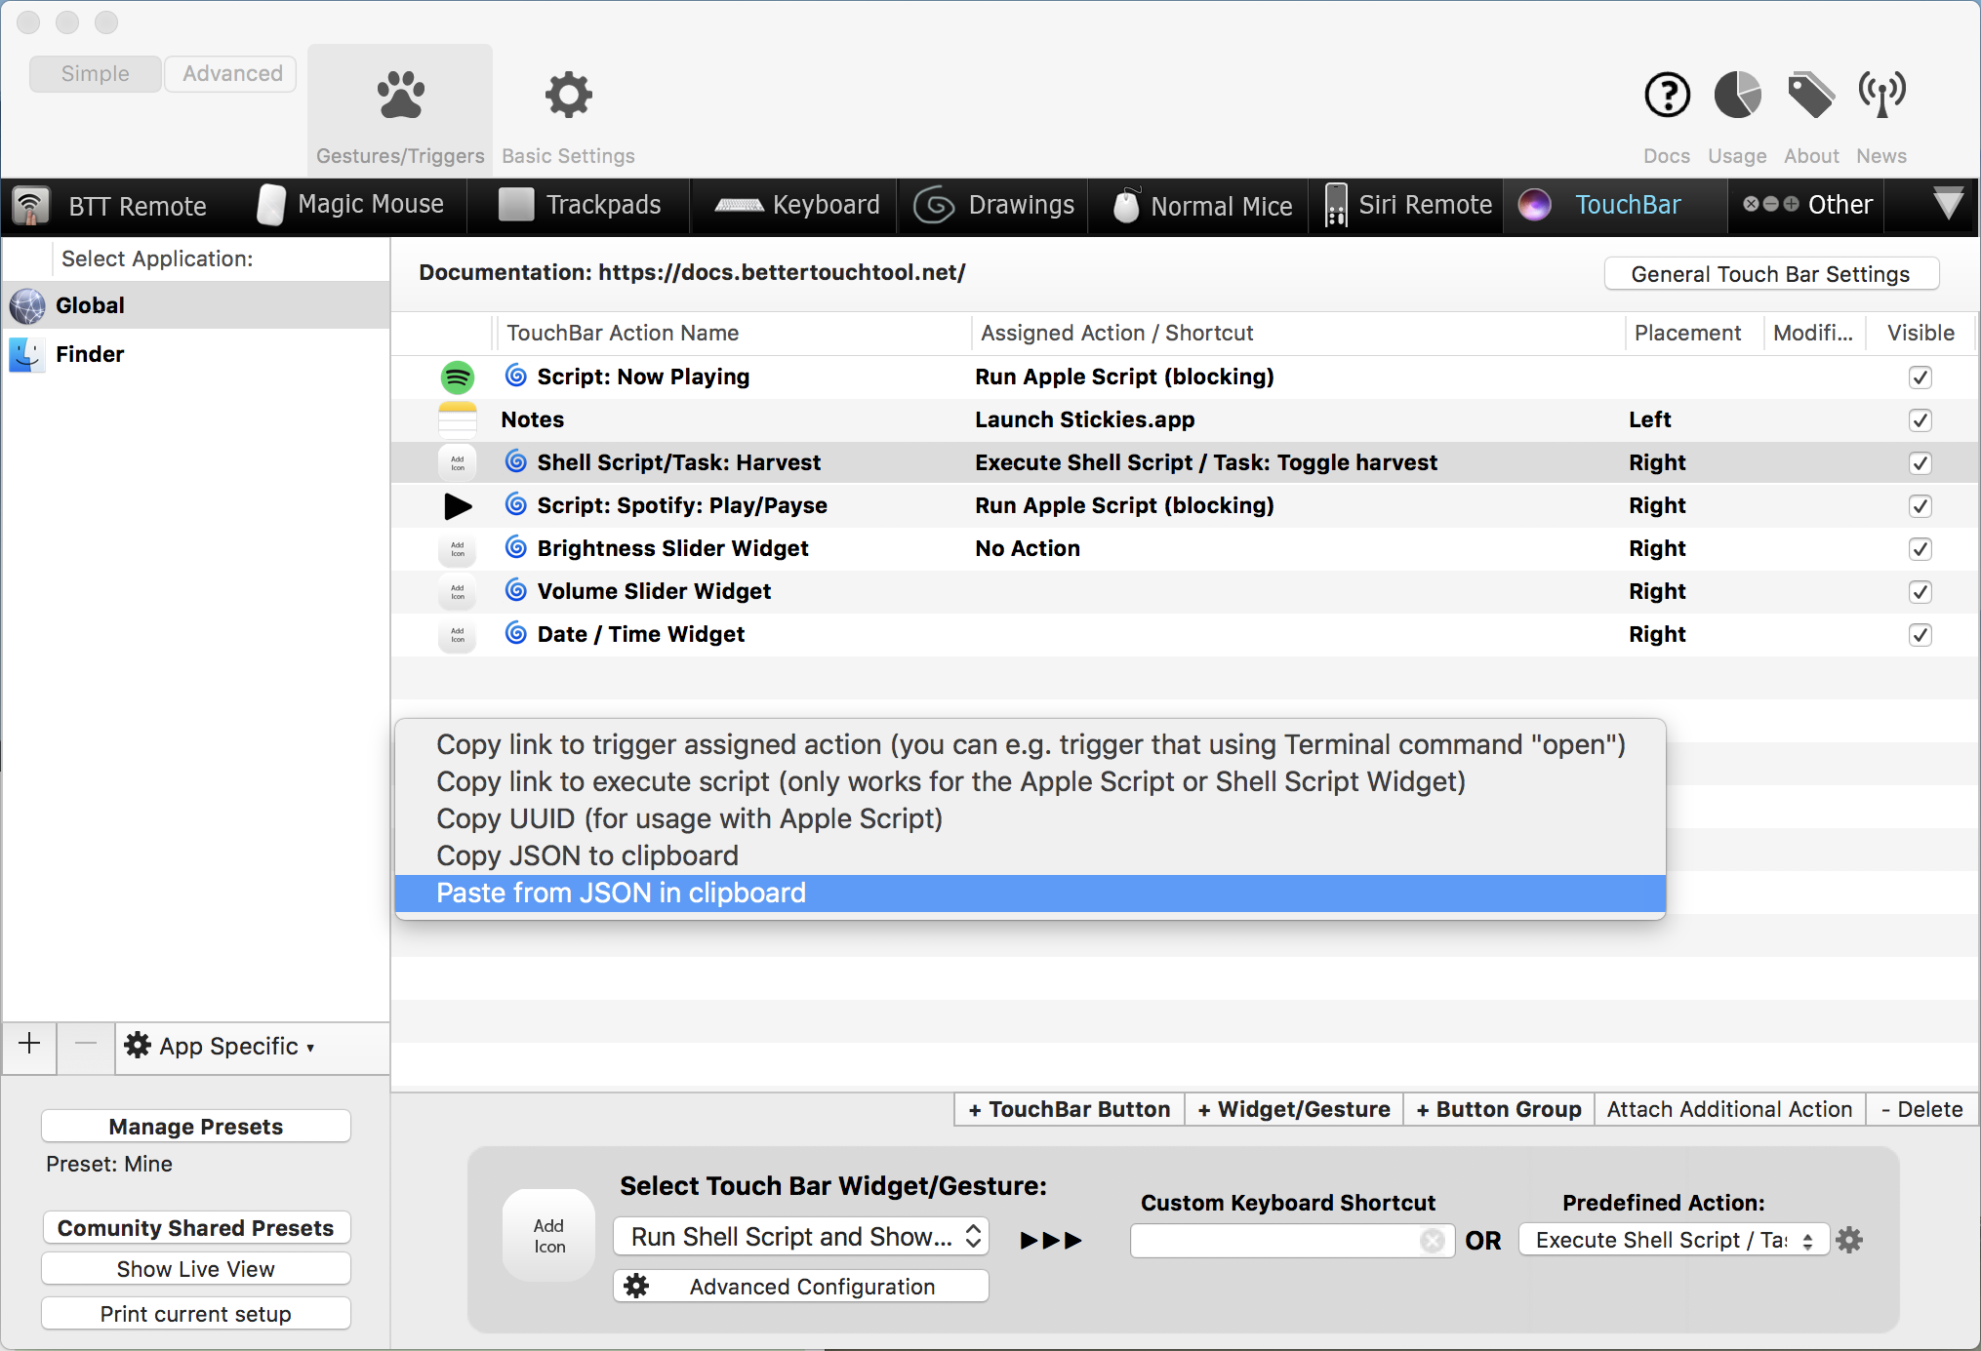Click the Custom Keyboard Shortcut field

(x=1274, y=1241)
